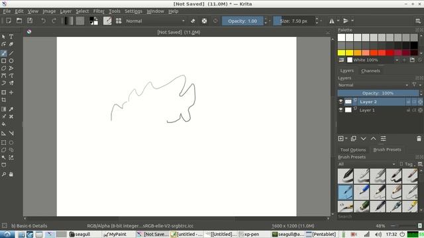Viewport: 424px width, 238px height.
Task: Toggle lock on Layer 2
Action: click(408, 102)
